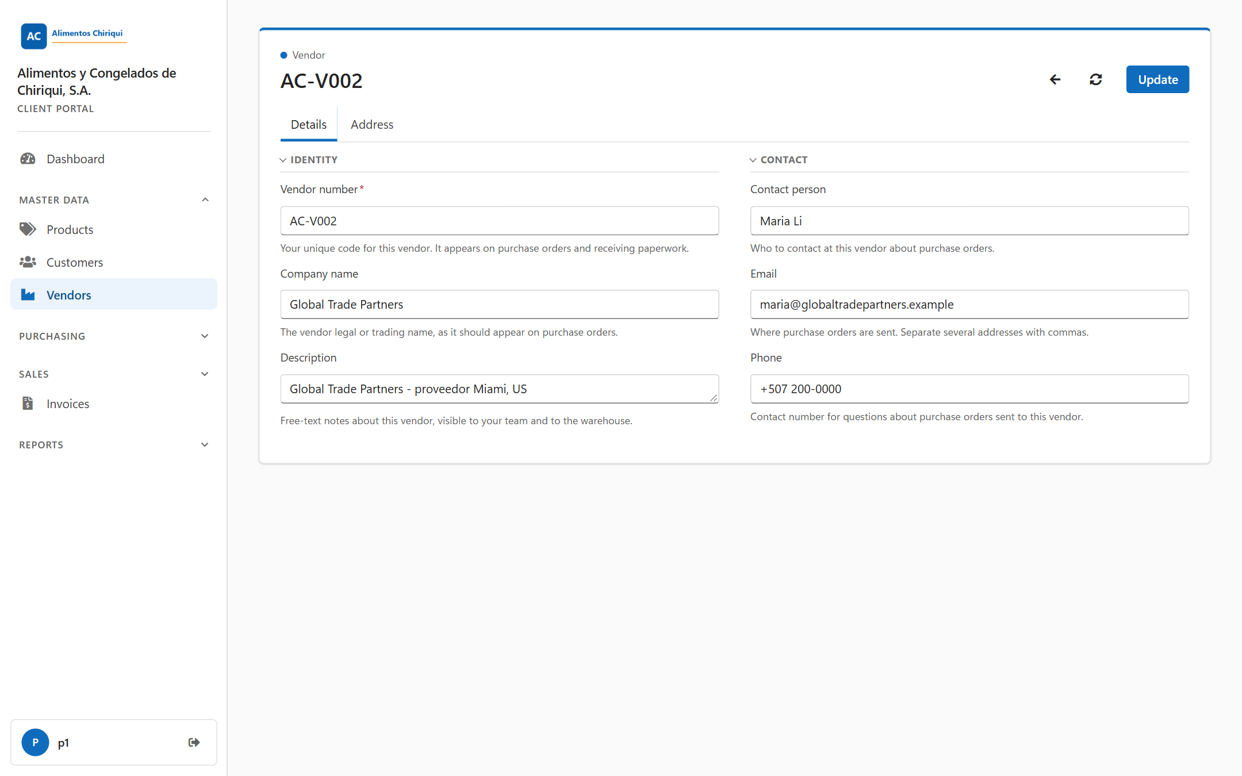
Task: Click the Update button
Action: pyautogui.click(x=1157, y=79)
